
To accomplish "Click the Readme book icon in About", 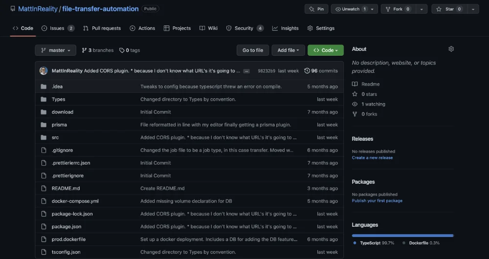I will coord(355,84).
